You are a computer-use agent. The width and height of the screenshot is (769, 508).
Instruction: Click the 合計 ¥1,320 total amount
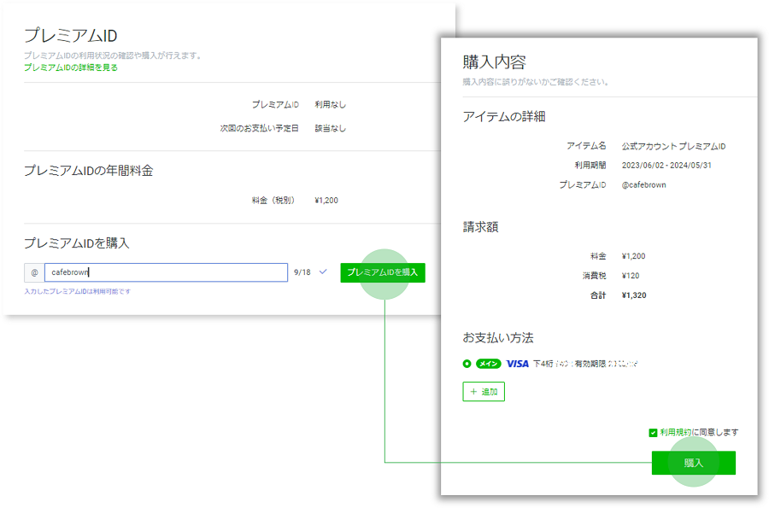tap(636, 295)
